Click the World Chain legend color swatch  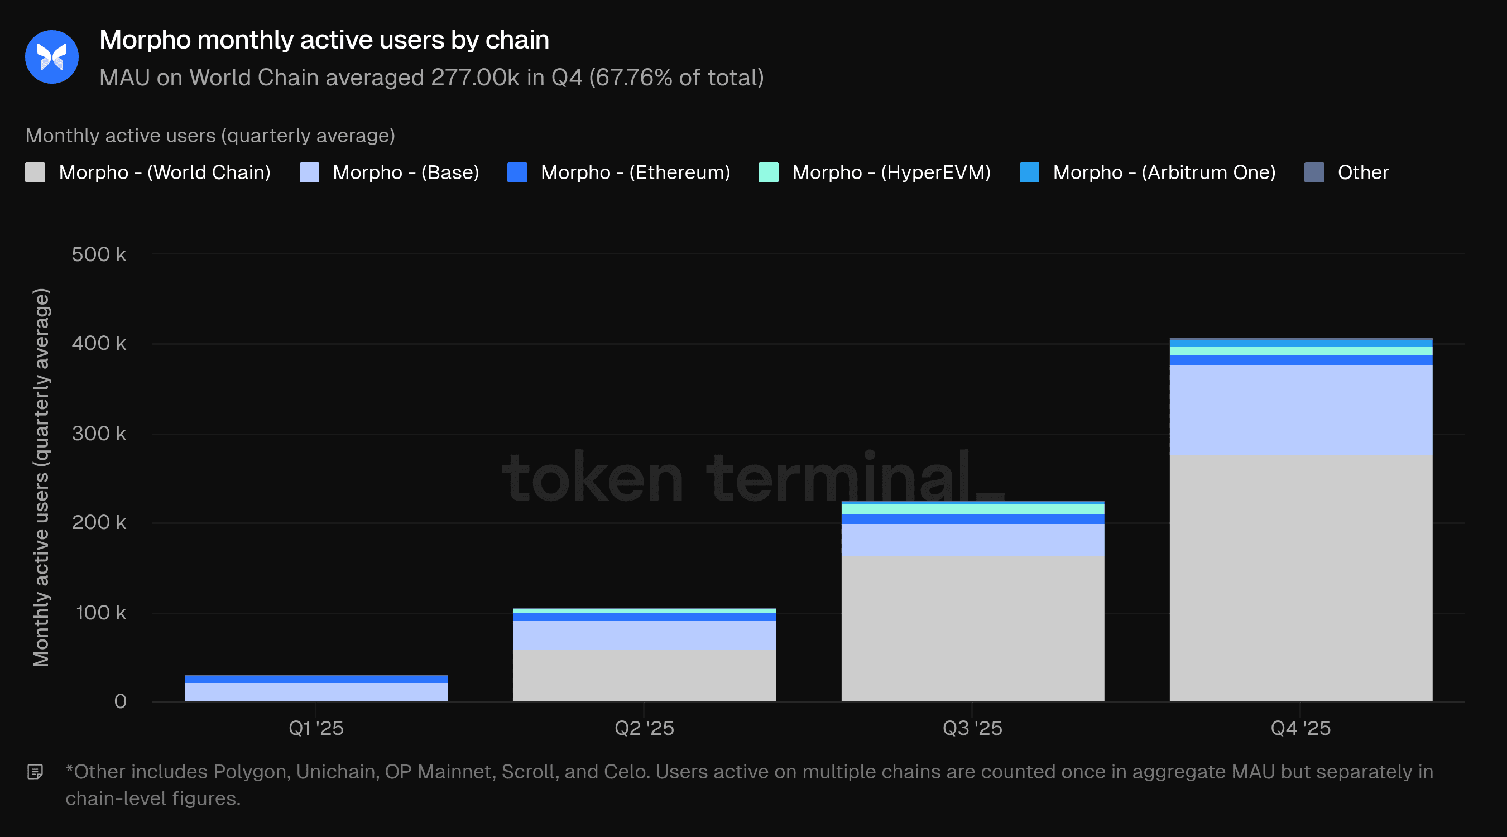tap(35, 172)
